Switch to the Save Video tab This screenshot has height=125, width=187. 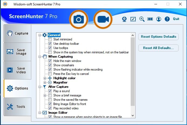point(18,70)
